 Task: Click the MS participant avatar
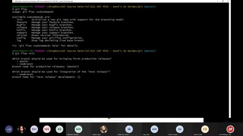coord(47,129)
